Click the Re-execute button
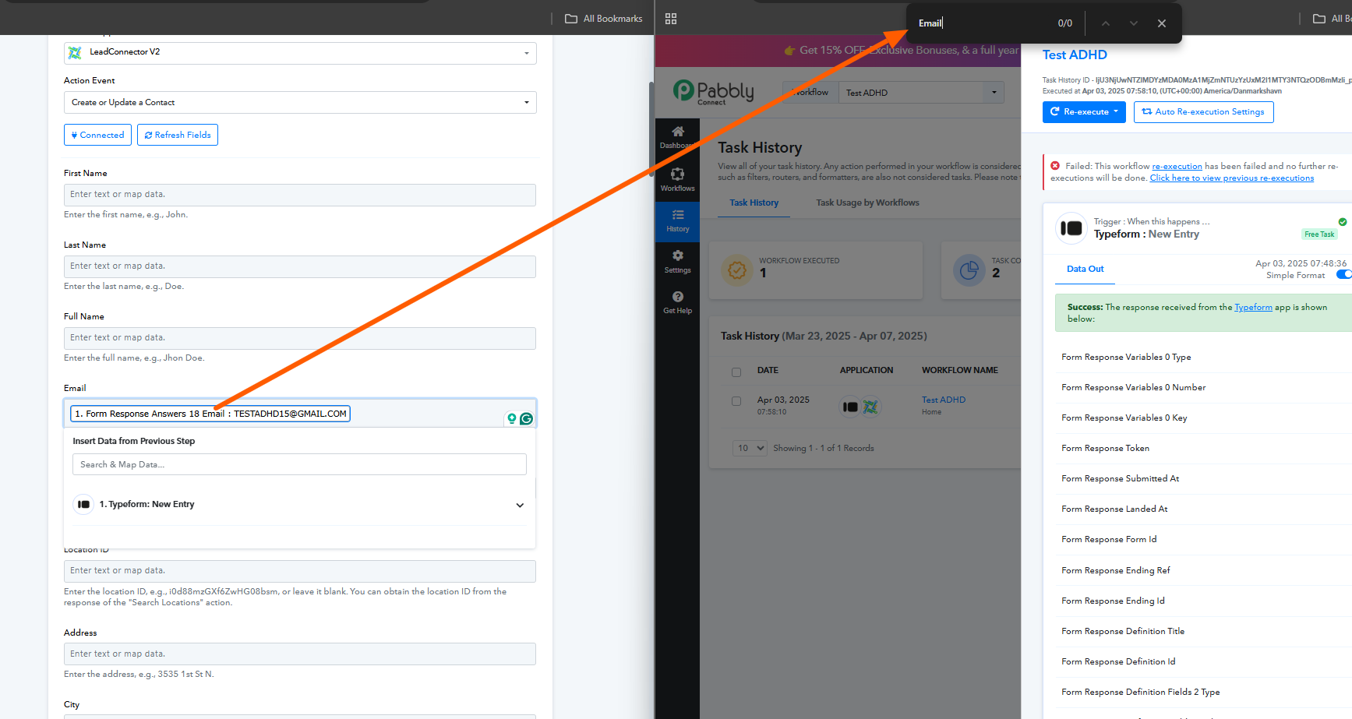Viewport: 1352px width, 719px height. pos(1084,112)
